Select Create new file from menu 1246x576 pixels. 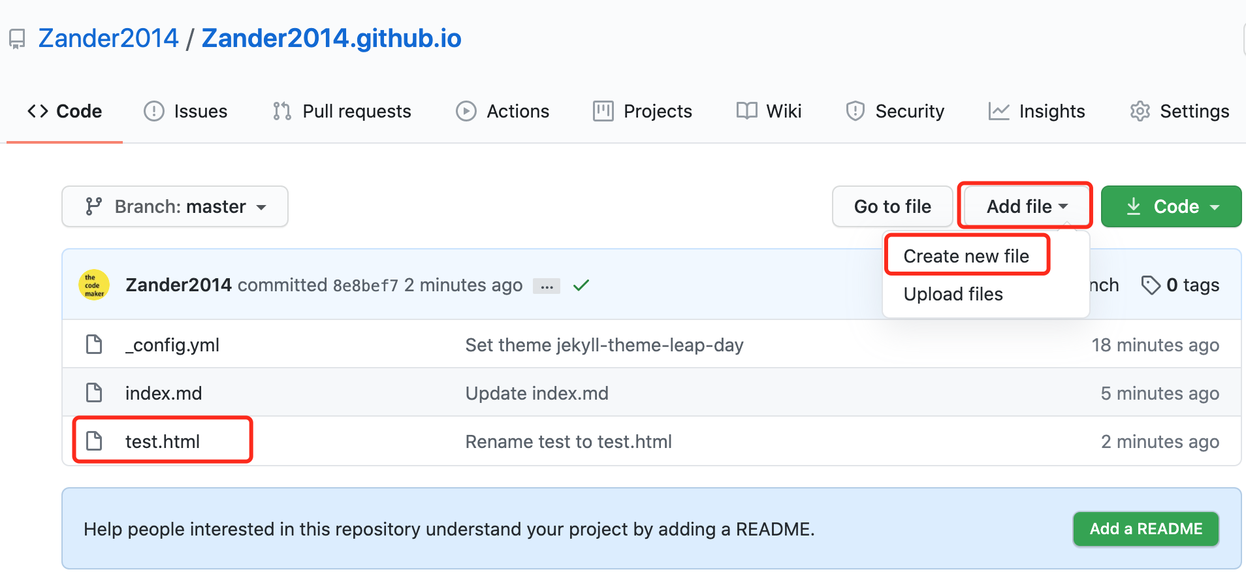(x=966, y=256)
